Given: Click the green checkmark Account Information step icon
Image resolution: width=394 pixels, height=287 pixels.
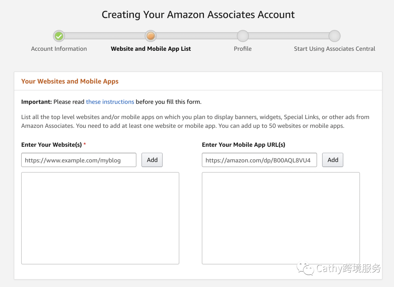Looking at the screenshot, I should pos(59,36).
